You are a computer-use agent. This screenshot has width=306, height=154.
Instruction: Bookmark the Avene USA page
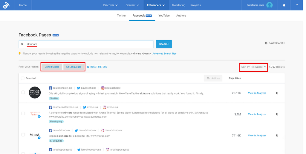coord(277,114)
